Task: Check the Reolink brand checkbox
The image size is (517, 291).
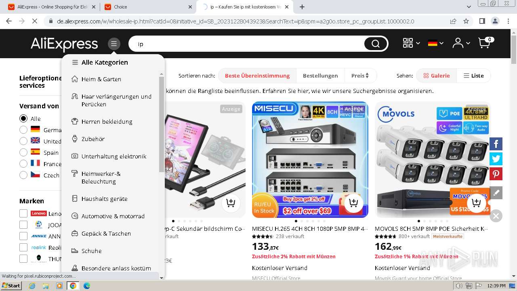Action: 23,247
